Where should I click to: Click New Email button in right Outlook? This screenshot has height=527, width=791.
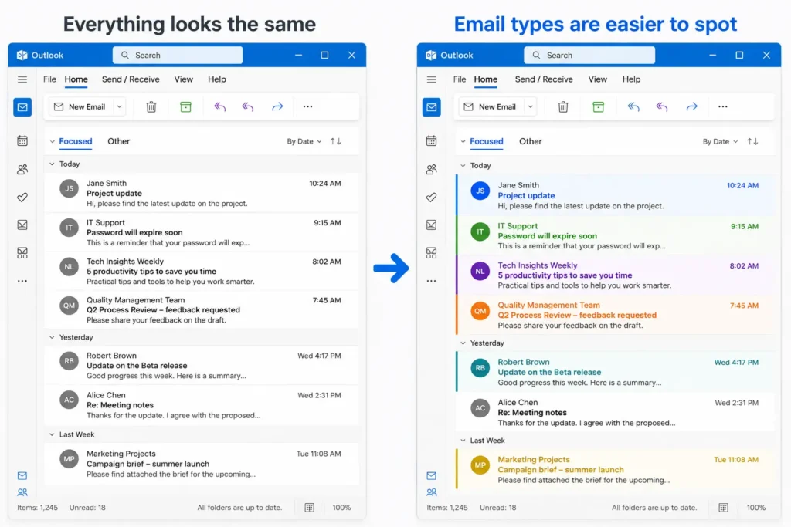click(x=491, y=106)
